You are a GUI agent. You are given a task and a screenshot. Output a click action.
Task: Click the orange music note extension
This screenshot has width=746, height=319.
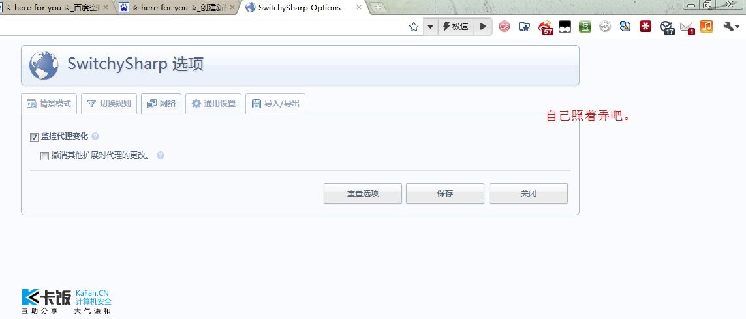[706, 27]
